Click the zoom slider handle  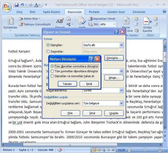click(145, 150)
